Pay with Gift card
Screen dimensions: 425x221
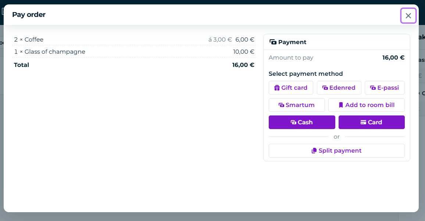coord(291,88)
